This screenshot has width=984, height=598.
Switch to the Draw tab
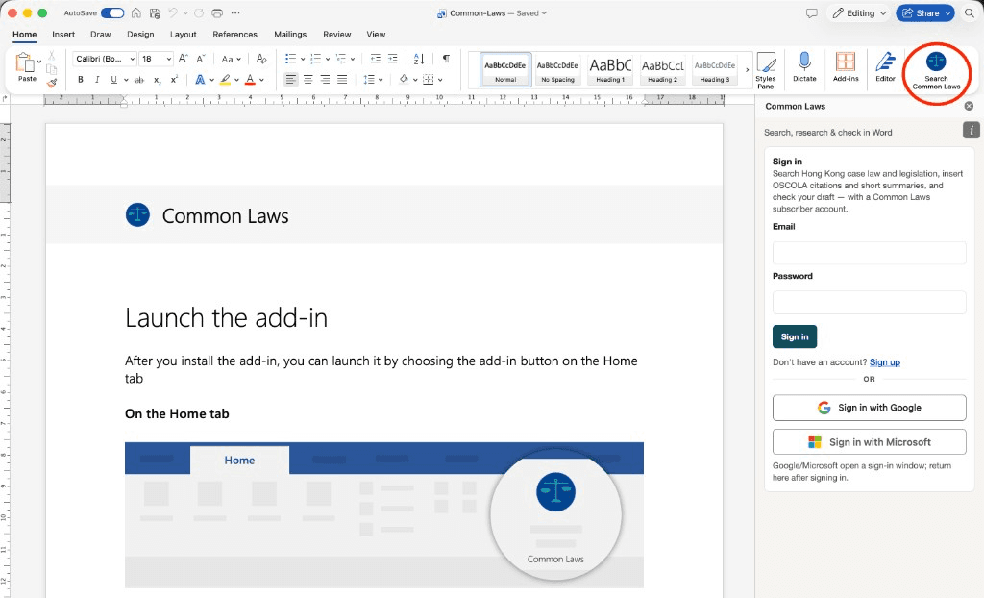100,35
